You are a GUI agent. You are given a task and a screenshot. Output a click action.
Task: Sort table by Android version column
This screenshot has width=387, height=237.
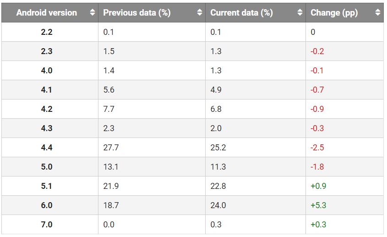click(x=47, y=13)
